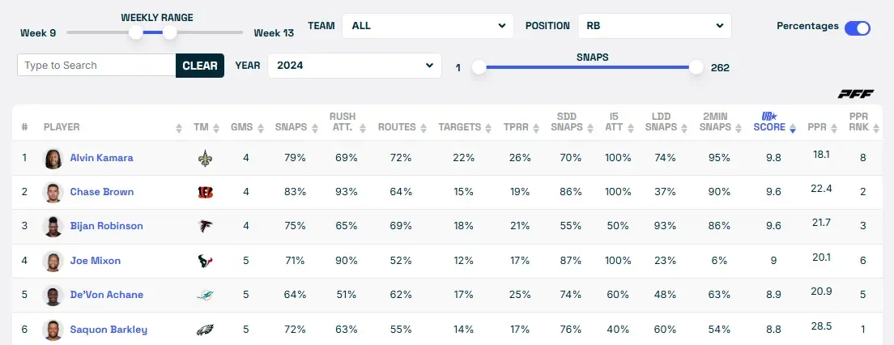894x345 pixels.
Task: Open the TEAM dropdown showing ALL
Action: [428, 26]
